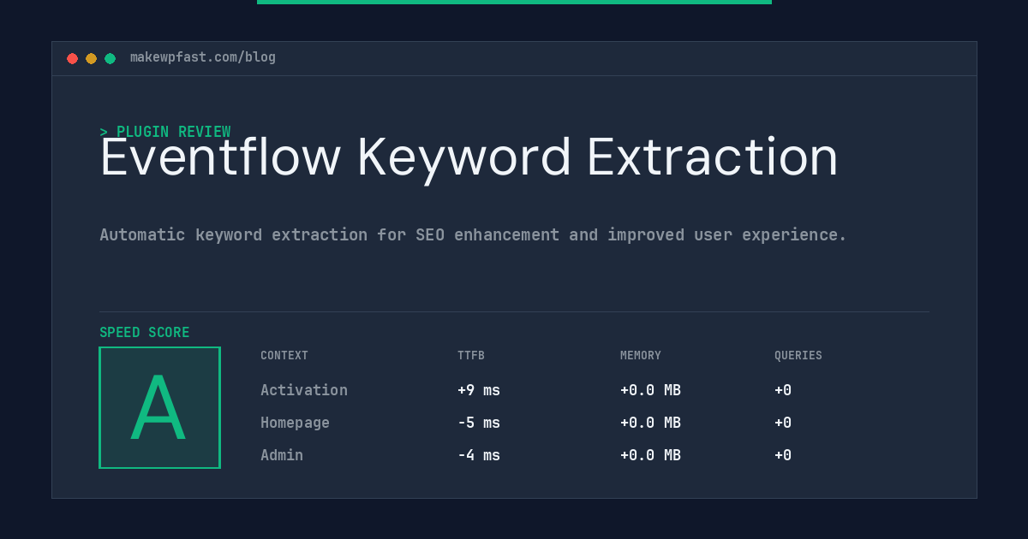Viewport: 1028px width, 539px height.
Task: Click the automatic keyword extraction description
Action: (x=473, y=234)
